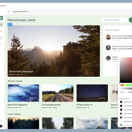The width and height of the screenshot is (132, 132).
Task: Click the hue slider in the color picker
Action: point(126,85)
